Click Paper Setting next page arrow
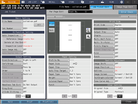 coord(74,96)
